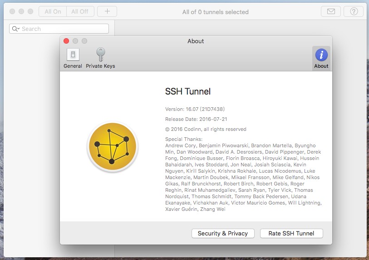
Task: Open help question mark in main window
Action: (x=354, y=11)
